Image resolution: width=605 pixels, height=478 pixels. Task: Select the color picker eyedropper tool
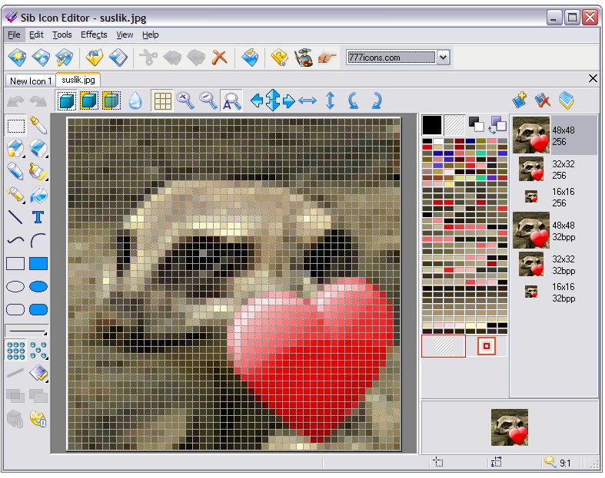pyautogui.click(x=38, y=125)
